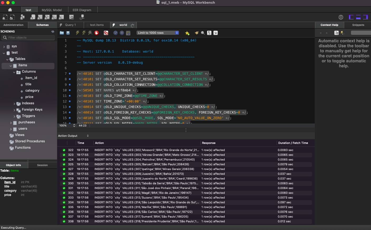The height and width of the screenshot is (230, 371).
Task: Open the Query 1 editor tab
Action: click(71, 25)
